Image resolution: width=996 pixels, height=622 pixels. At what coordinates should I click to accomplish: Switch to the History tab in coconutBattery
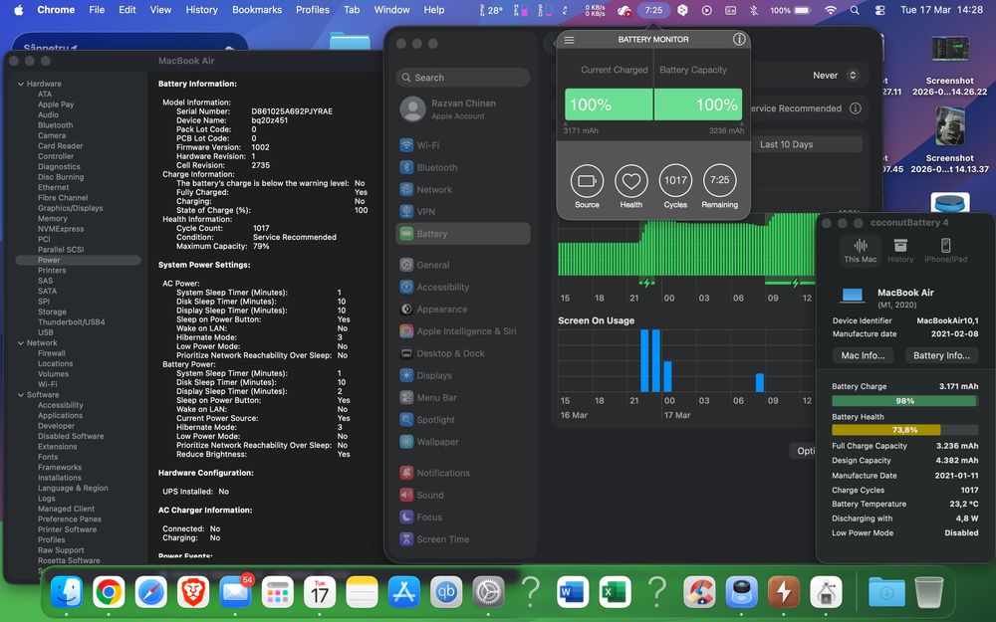click(900, 250)
